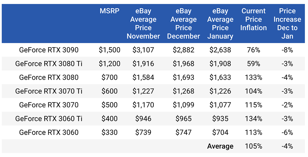This screenshot has height=157, width=308.
Task: Click the Average label in bottom row
Action: click(220, 146)
